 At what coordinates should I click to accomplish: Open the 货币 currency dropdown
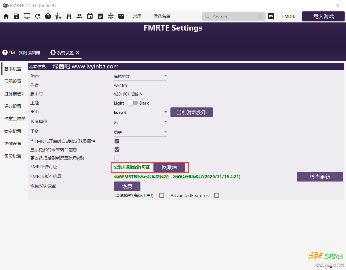click(x=140, y=113)
